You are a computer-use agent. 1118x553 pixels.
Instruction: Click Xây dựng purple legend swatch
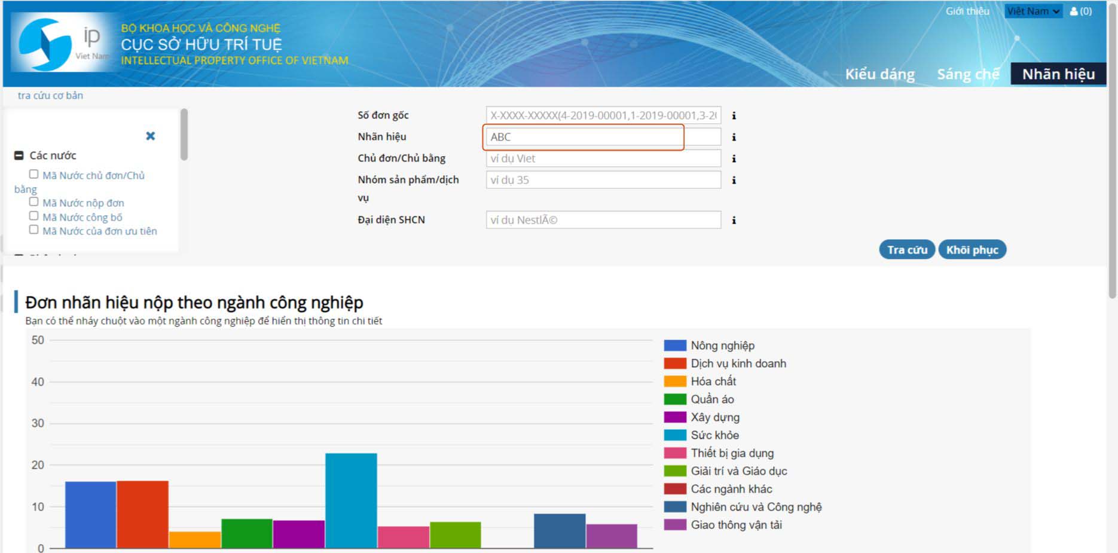coord(675,417)
